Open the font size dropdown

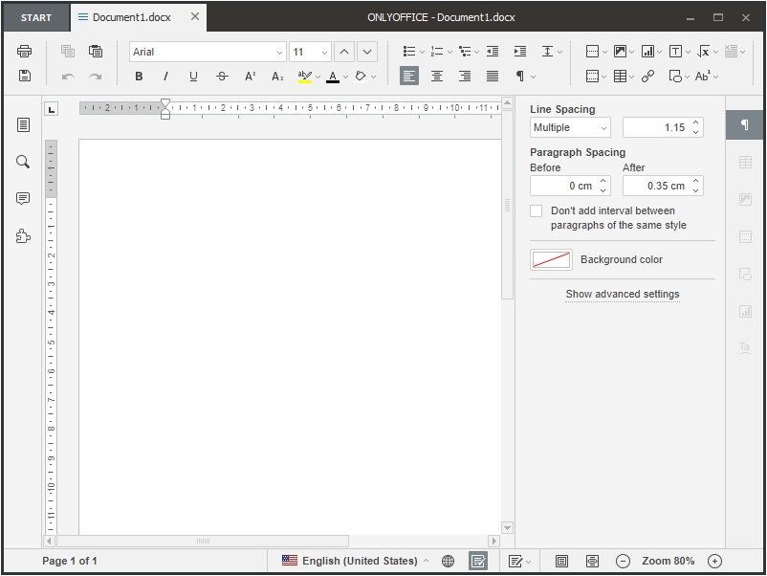[324, 53]
